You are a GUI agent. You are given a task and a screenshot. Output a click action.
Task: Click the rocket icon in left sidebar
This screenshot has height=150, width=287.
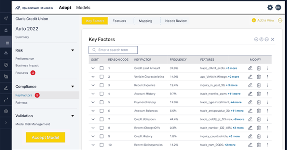point(6,18)
